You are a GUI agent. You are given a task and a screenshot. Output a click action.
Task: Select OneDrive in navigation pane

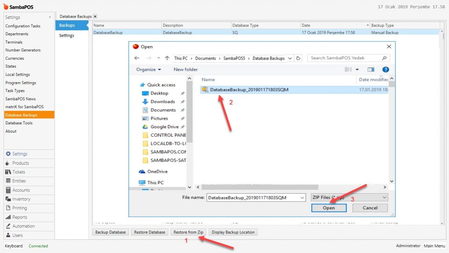click(x=157, y=172)
